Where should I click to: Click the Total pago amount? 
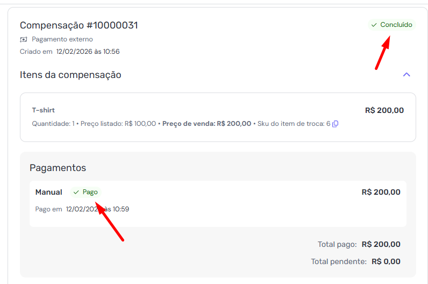point(381,244)
